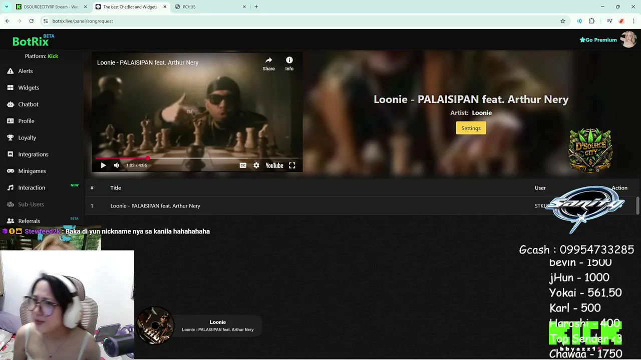Click the address bar URL
This screenshot has width=641, height=360.
tap(83, 21)
